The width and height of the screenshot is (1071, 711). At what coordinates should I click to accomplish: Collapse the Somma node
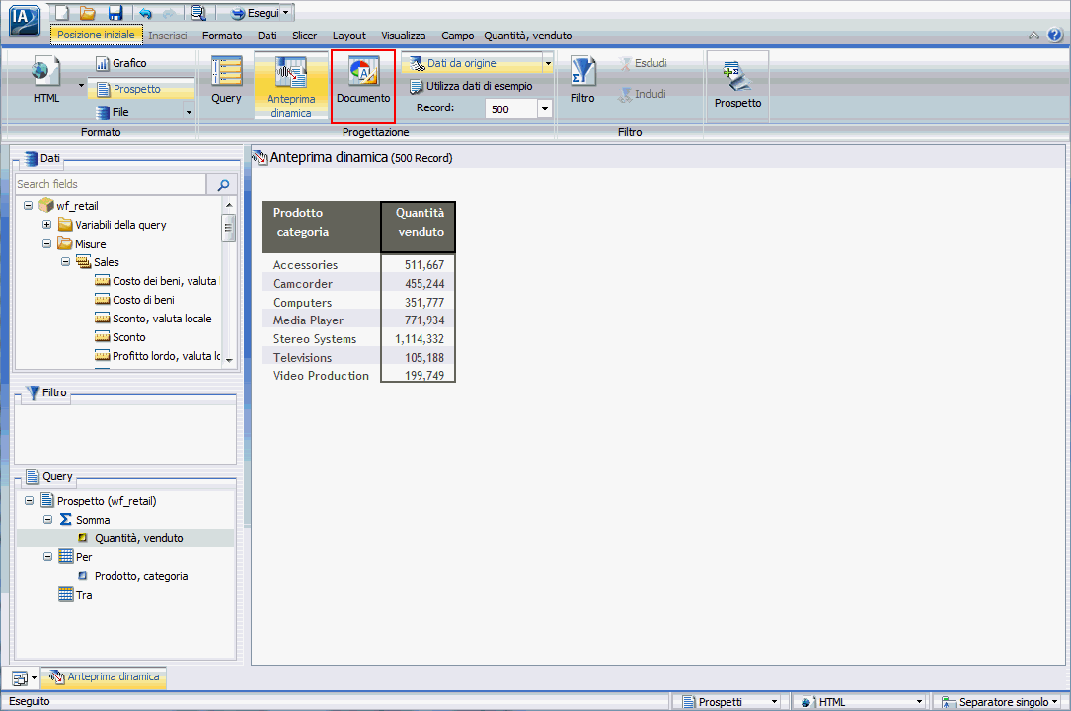click(47, 520)
